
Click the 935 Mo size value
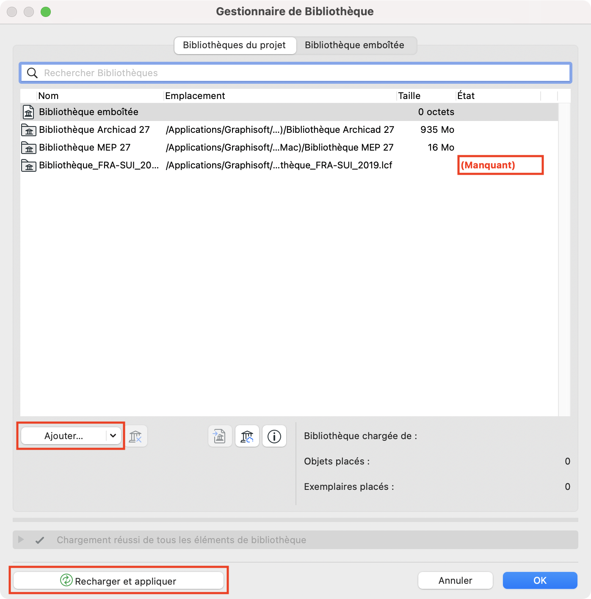[x=437, y=130]
